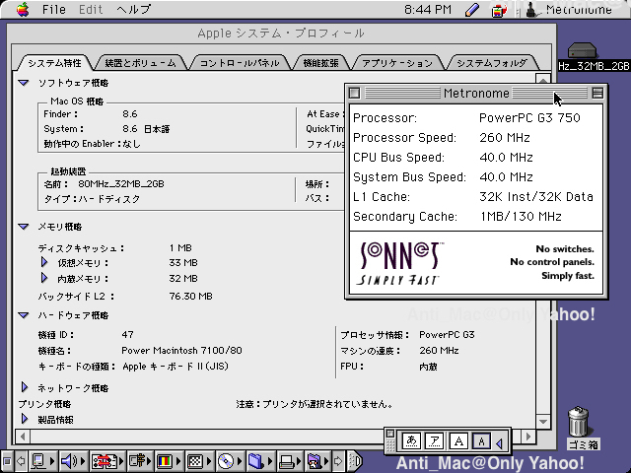631x473 pixels.
Task: Click the Control Strip right scroll arrow
Action: click(338, 461)
